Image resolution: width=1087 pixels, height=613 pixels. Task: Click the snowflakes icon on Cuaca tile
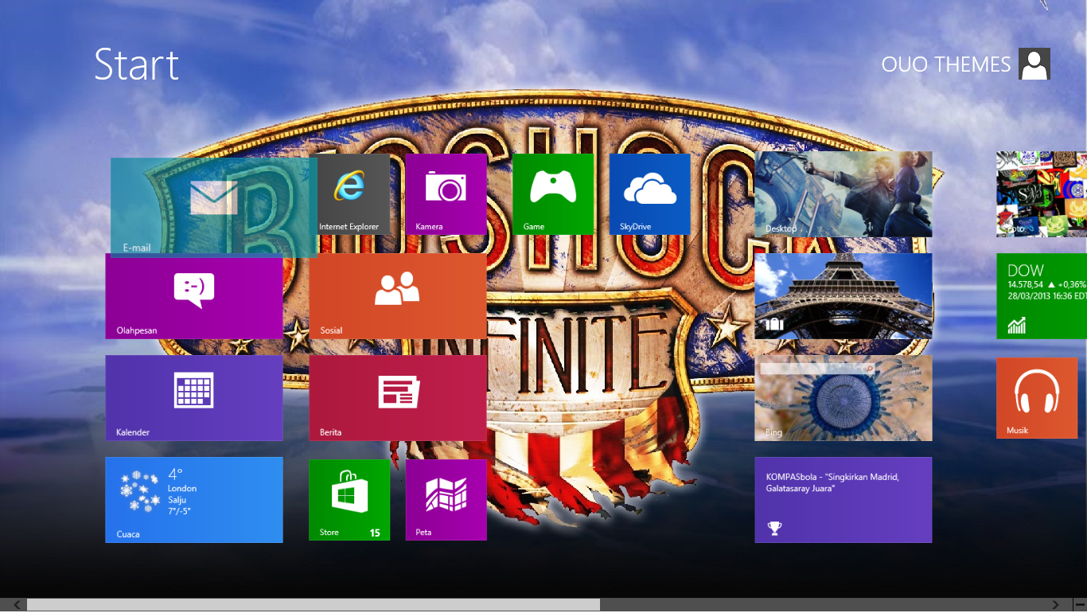pos(138,492)
